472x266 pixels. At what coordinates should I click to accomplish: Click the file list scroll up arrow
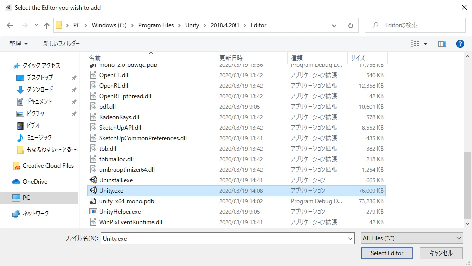[467, 56]
